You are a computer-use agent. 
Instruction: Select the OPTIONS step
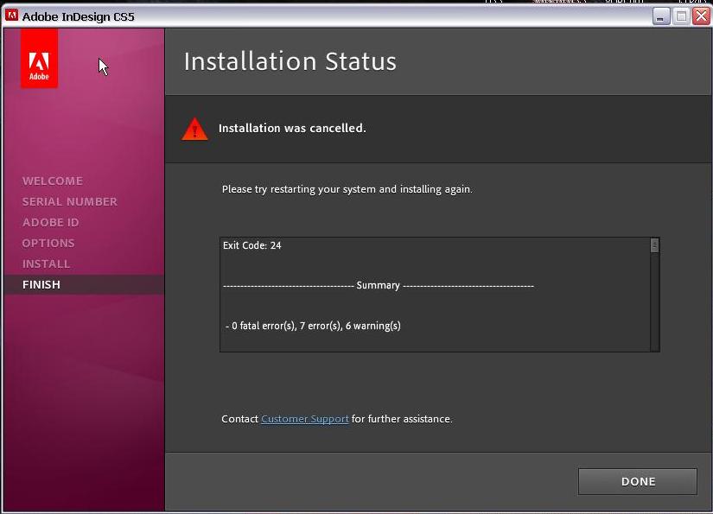[x=48, y=243]
